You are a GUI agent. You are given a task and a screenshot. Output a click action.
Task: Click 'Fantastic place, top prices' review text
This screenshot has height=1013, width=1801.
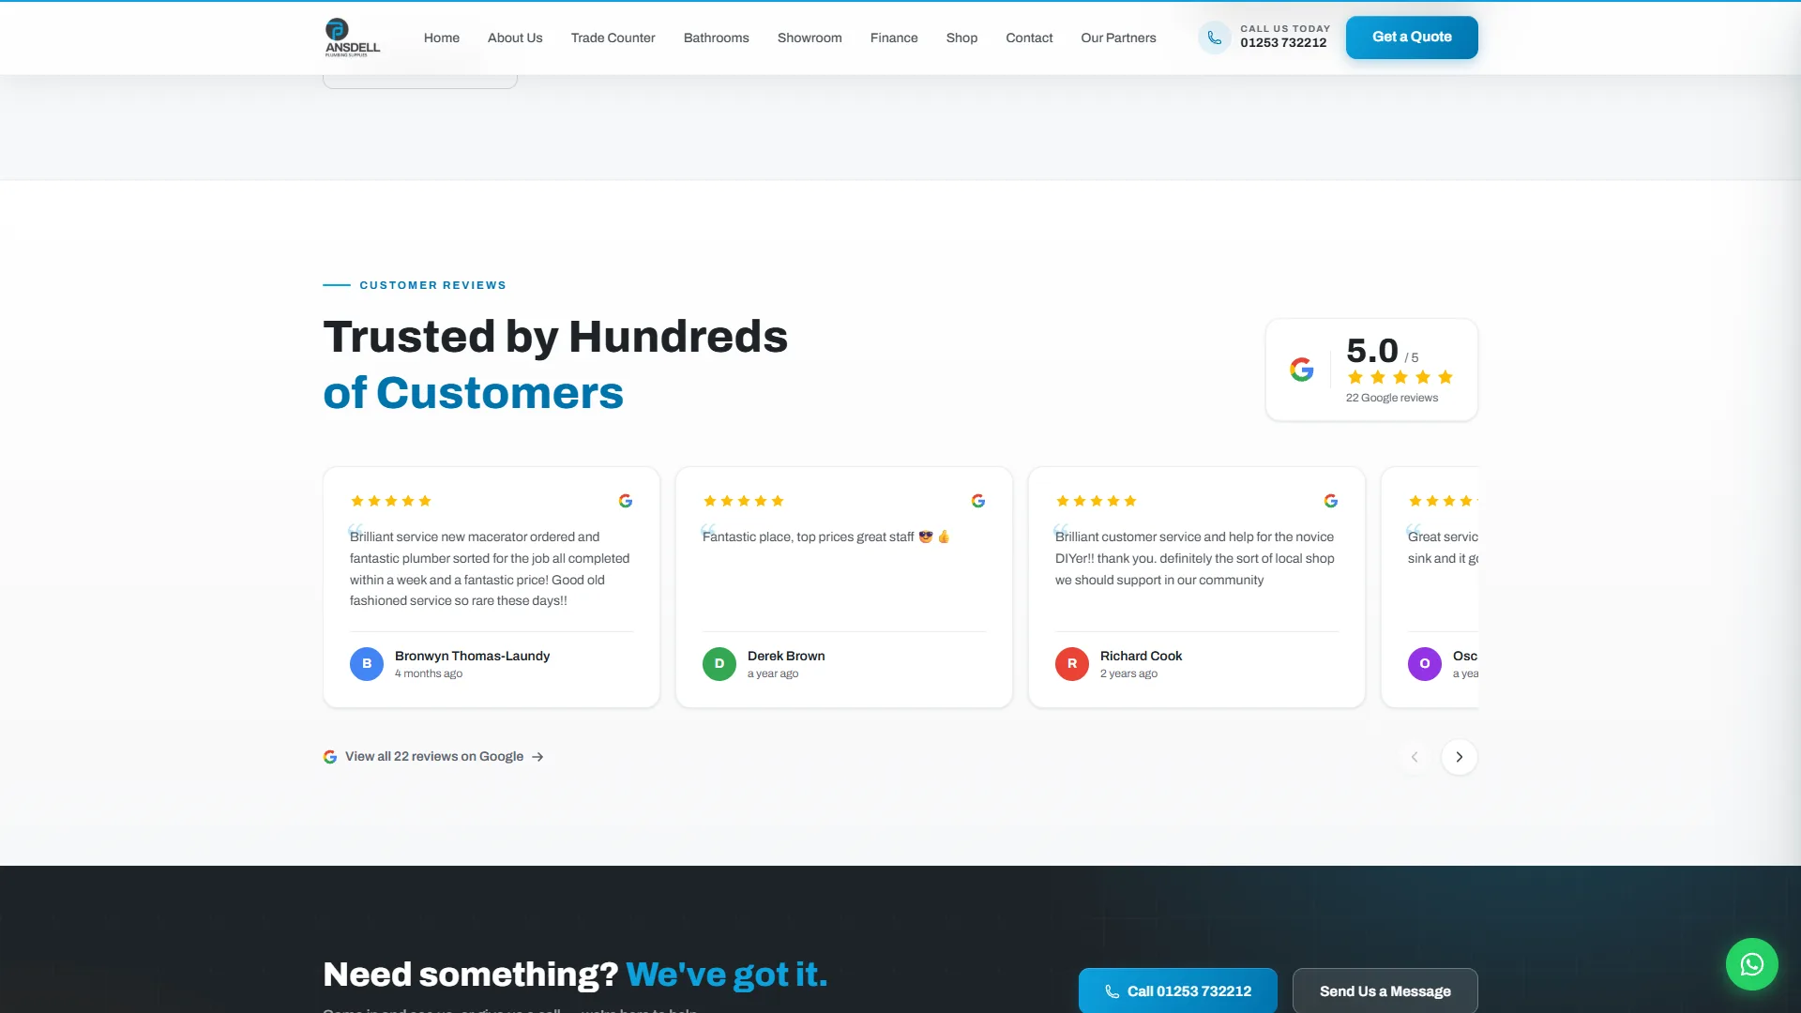[x=825, y=537]
